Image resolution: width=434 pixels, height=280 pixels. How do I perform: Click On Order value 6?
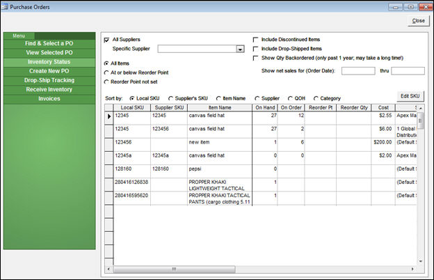click(x=291, y=145)
